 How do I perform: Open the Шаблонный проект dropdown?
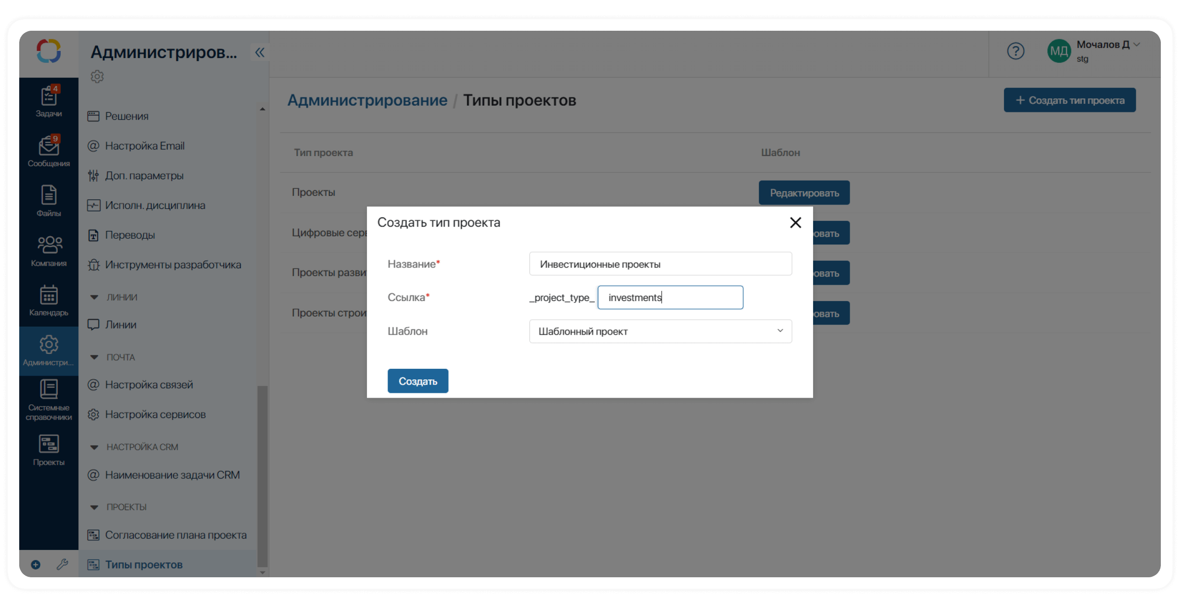[660, 331]
